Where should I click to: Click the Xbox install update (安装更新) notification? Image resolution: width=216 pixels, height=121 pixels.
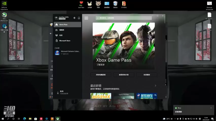194,110
